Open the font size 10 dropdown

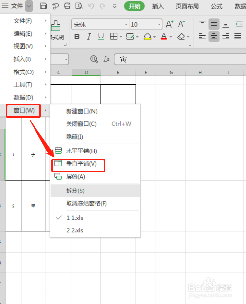click(x=159, y=25)
